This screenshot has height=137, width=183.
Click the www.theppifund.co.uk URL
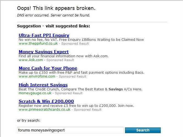point(38,43)
